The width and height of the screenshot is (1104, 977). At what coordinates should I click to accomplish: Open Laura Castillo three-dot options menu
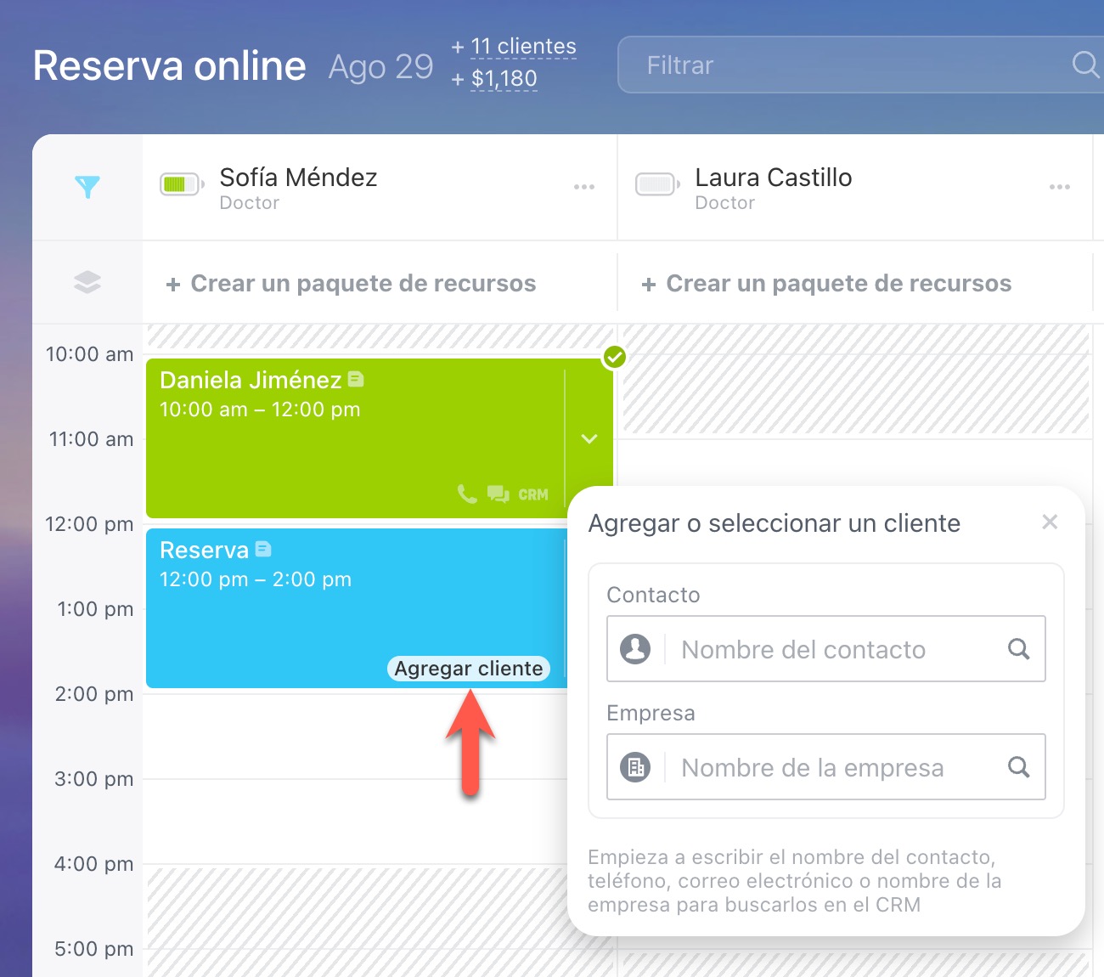pyautogui.click(x=1060, y=187)
